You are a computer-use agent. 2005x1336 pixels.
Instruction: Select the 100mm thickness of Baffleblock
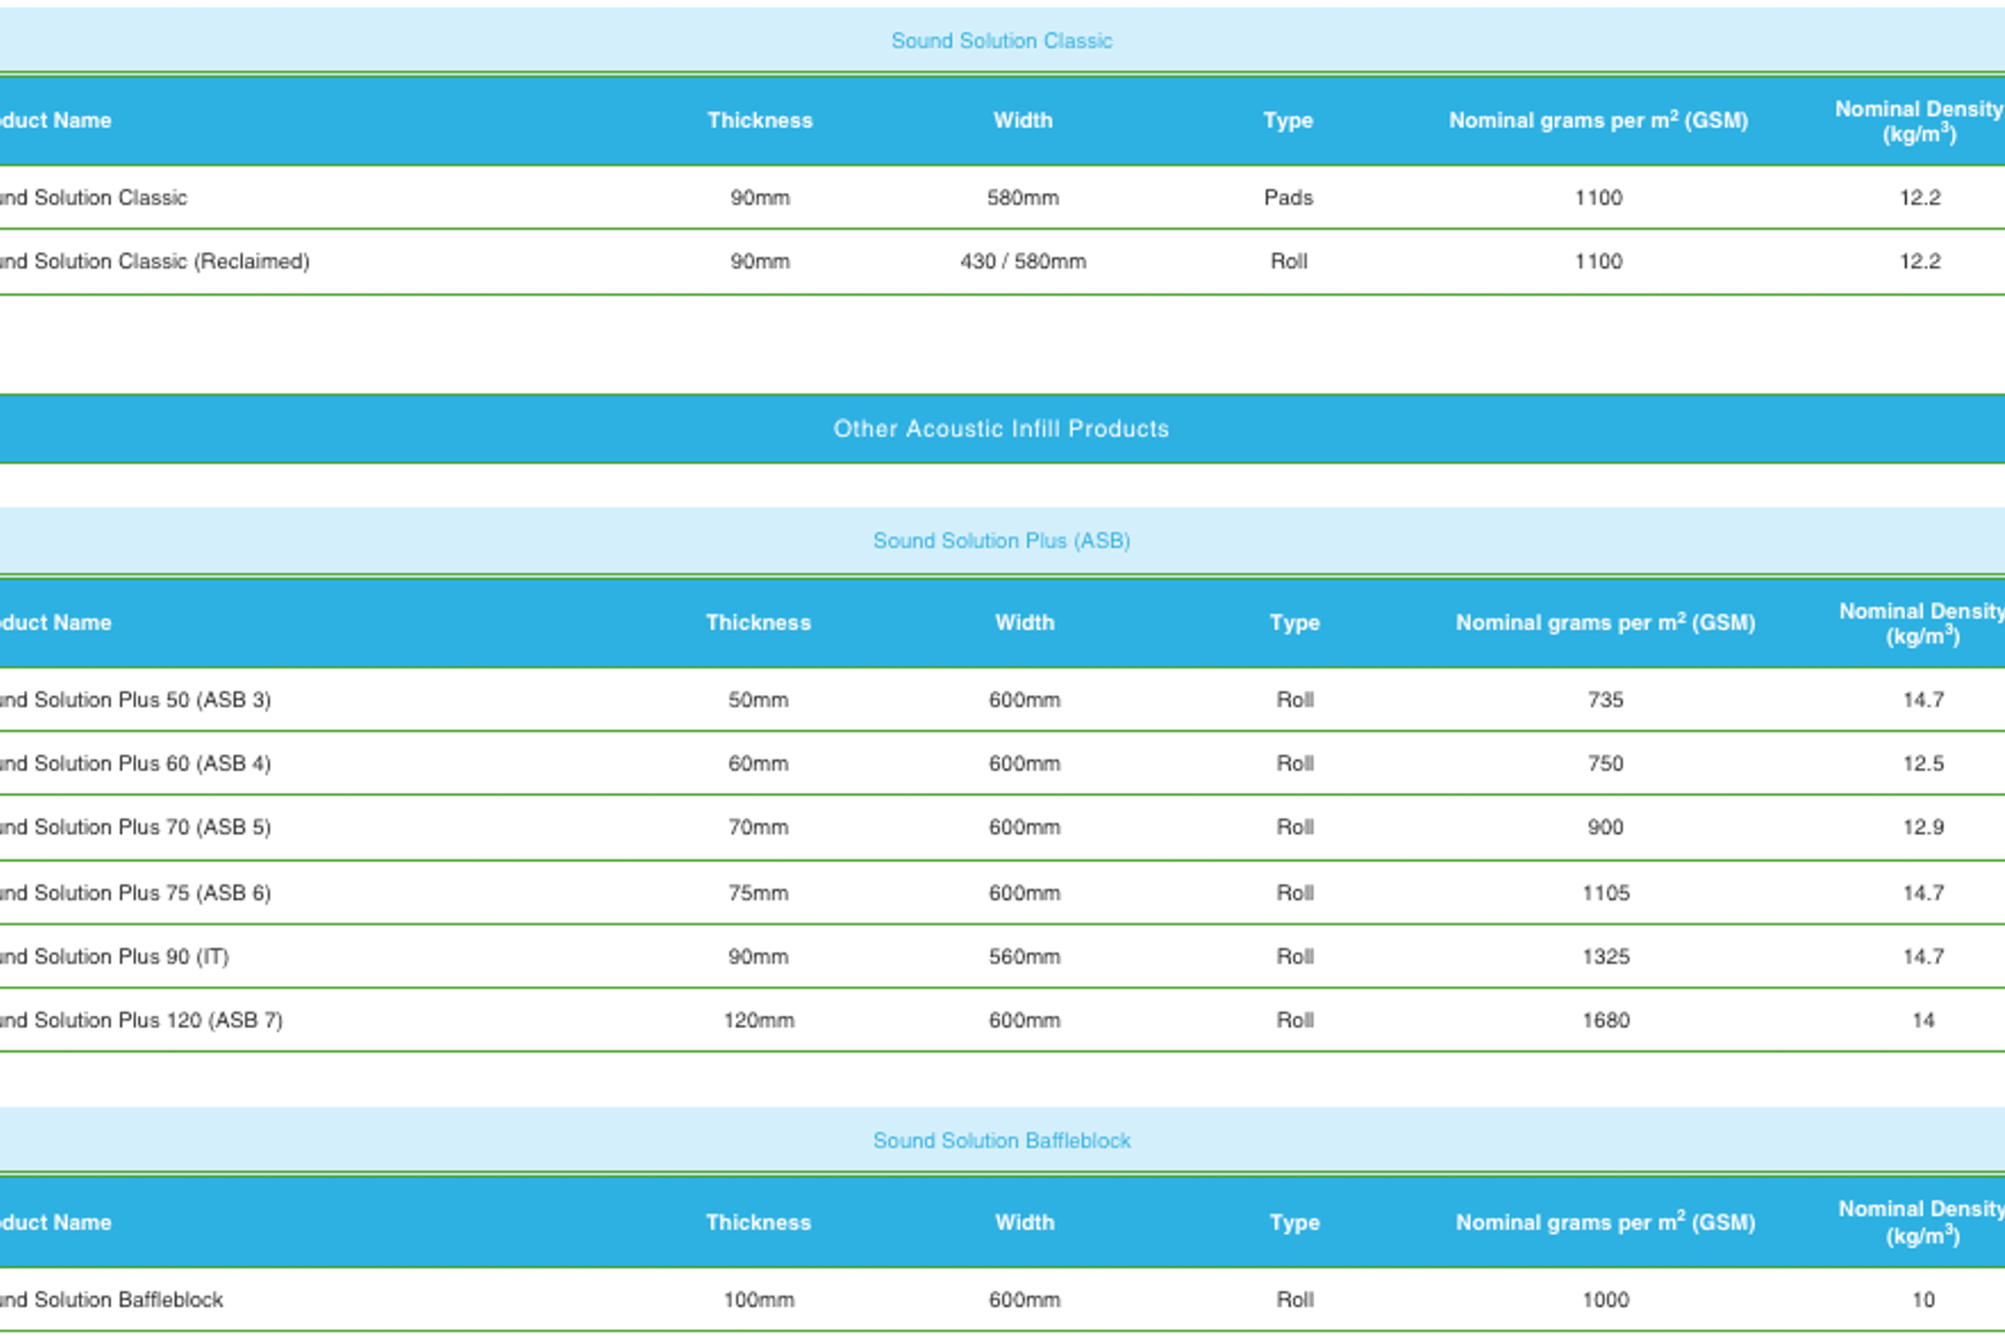point(759,1300)
